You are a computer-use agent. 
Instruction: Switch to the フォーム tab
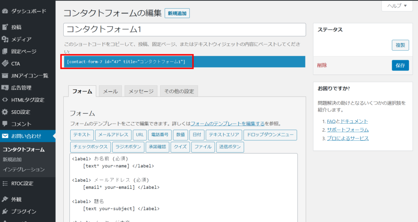point(82,91)
